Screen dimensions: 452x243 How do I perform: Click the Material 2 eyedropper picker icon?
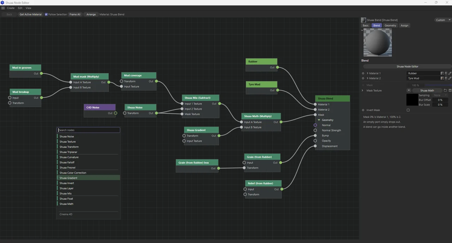click(450, 78)
